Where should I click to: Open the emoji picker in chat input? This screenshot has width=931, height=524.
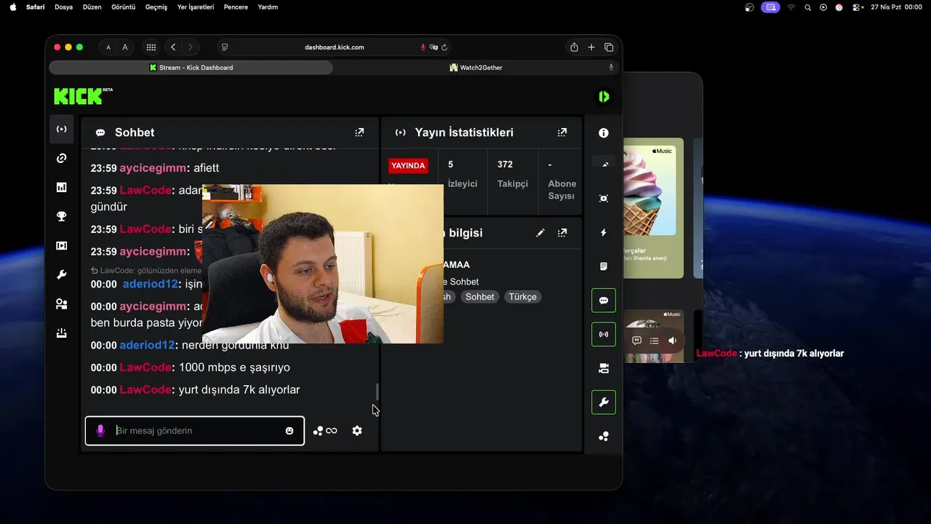coord(289,431)
